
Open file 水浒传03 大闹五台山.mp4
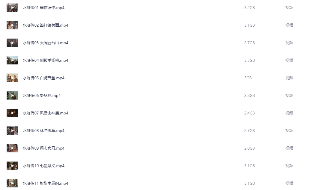[x=45, y=43]
